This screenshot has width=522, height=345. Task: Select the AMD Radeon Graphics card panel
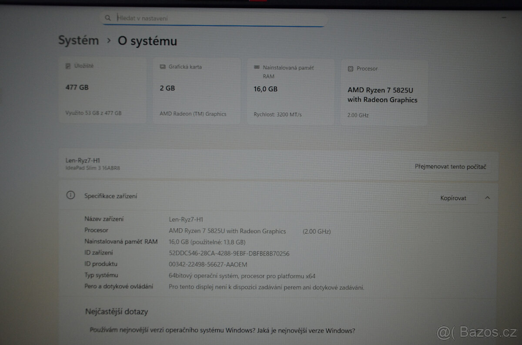tap(197, 90)
